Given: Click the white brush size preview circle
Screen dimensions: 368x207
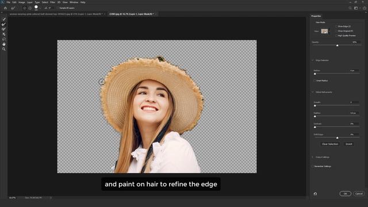Looking at the screenshot, I should (36, 7).
